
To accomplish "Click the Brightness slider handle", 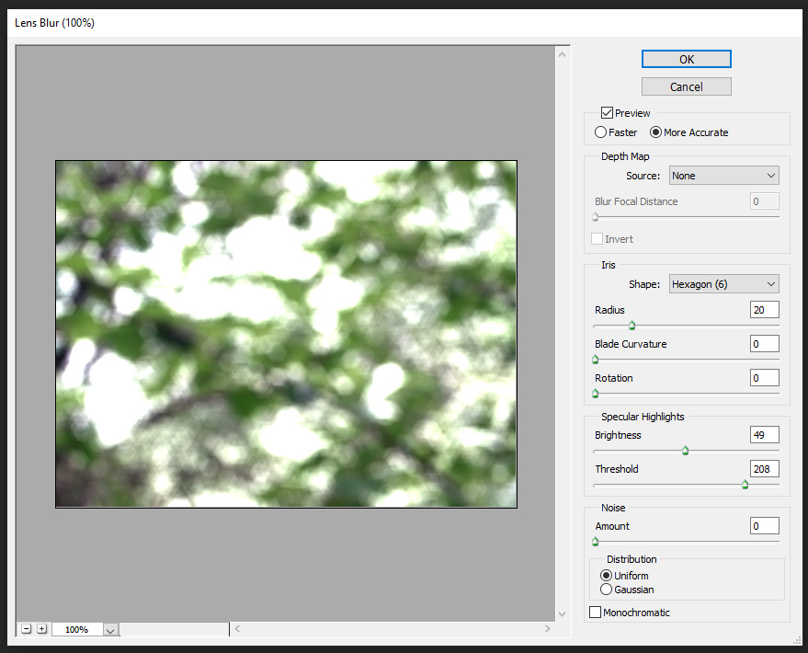I will pos(685,451).
